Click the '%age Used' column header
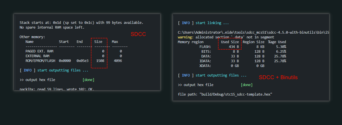This screenshot has width=342, height=125. 277,42
